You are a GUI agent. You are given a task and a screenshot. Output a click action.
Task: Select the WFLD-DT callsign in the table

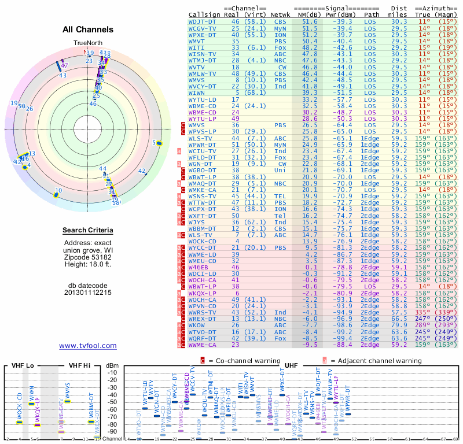point(202,157)
